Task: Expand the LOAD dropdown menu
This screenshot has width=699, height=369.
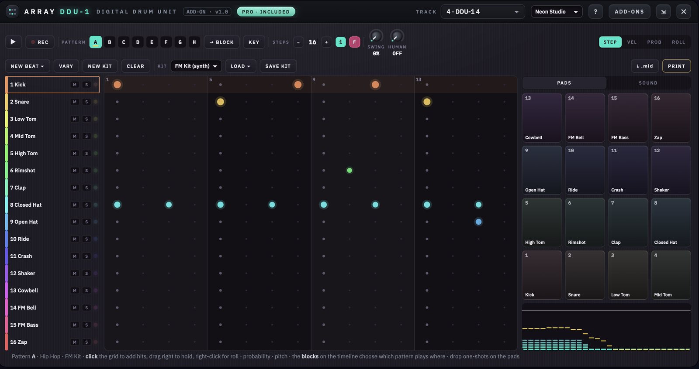Action: click(x=240, y=66)
